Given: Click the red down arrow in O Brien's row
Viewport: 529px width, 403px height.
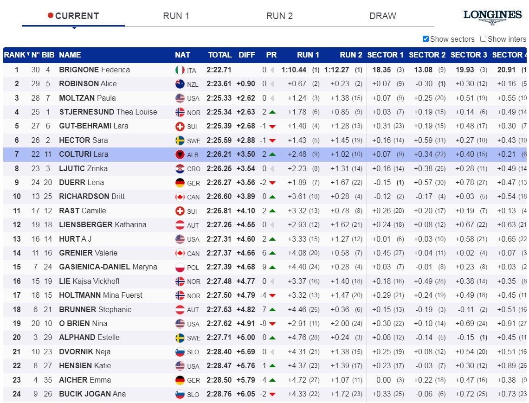Looking at the screenshot, I should 272,324.
